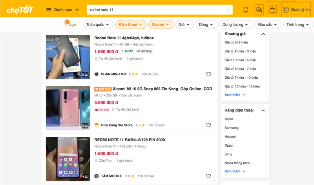Select Apple brand
The width and height of the screenshot is (314, 185).
pos(229,119)
